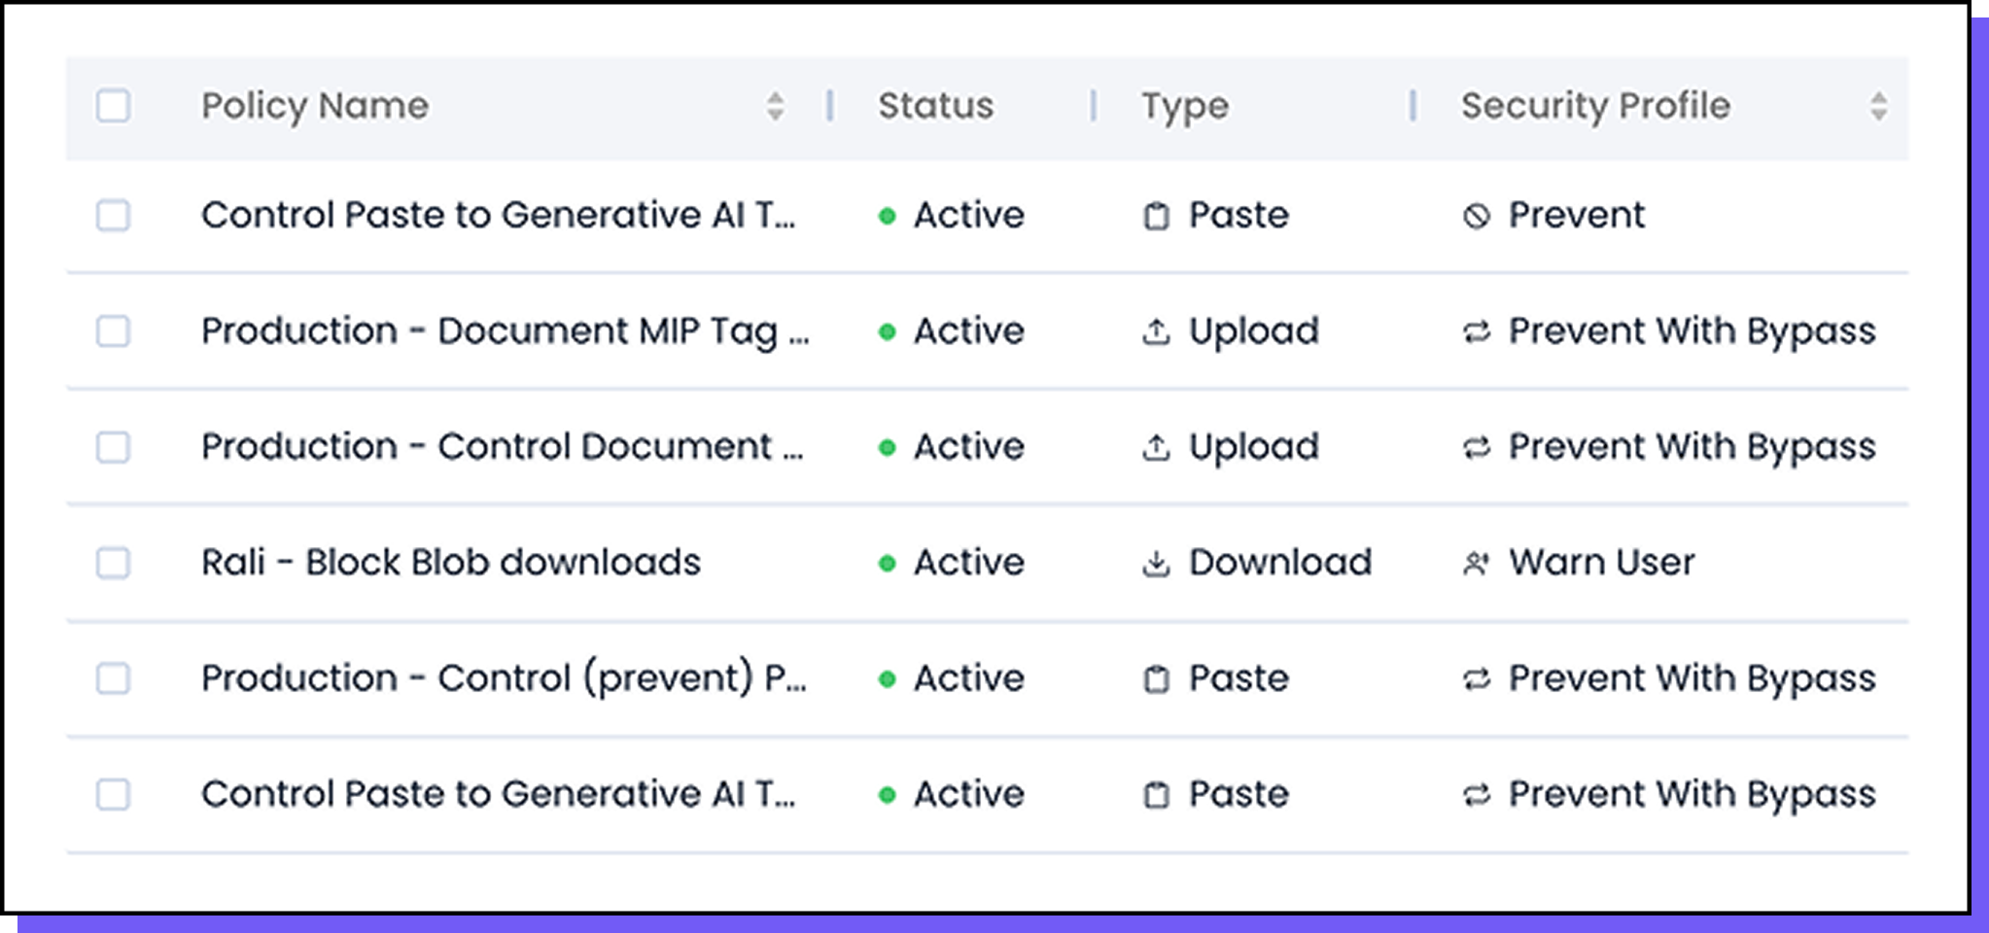Click the Type column header
This screenshot has width=1989, height=933.
point(1185,107)
